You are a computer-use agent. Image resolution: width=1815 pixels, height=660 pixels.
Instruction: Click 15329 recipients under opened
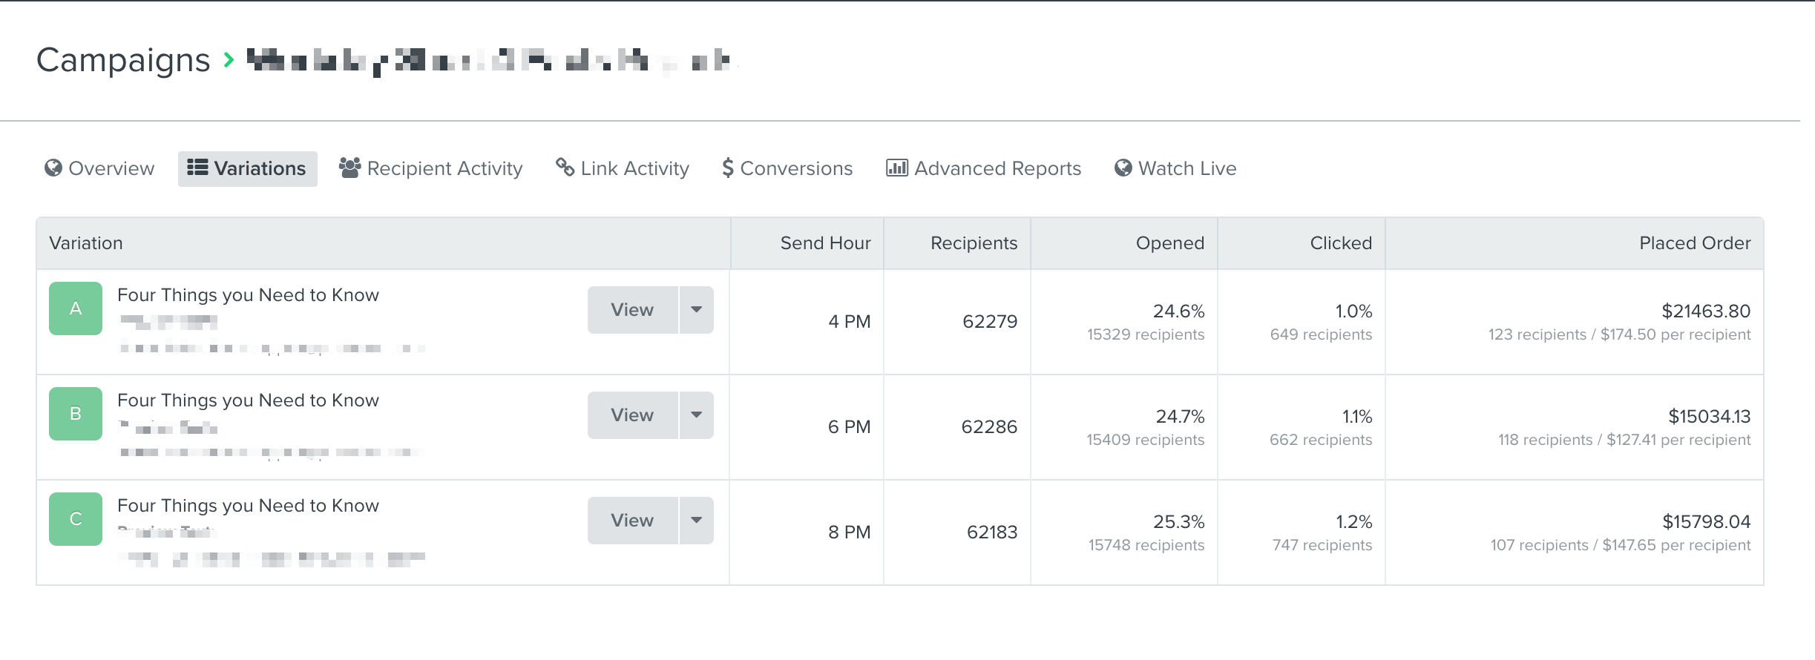pos(1146,334)
